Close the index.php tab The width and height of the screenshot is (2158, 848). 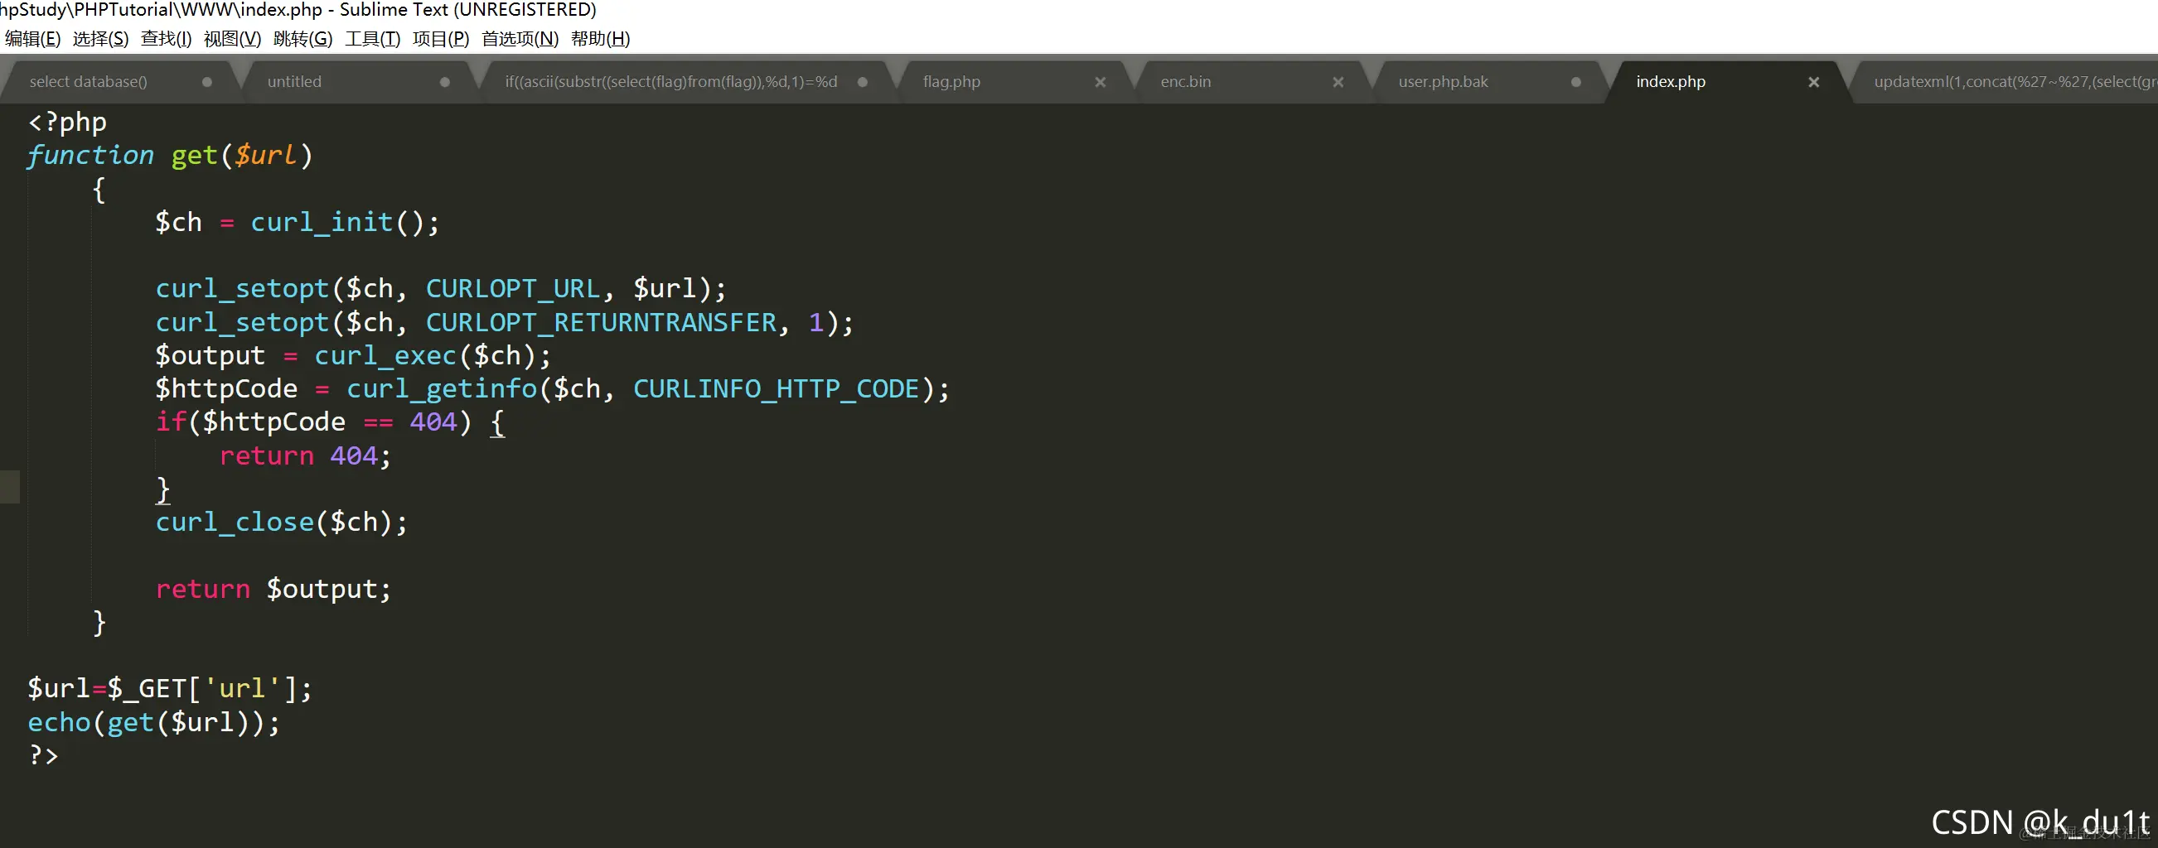pos(1814,82)
